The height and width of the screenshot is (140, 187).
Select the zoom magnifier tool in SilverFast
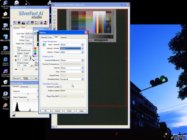(x=15, y=22)
